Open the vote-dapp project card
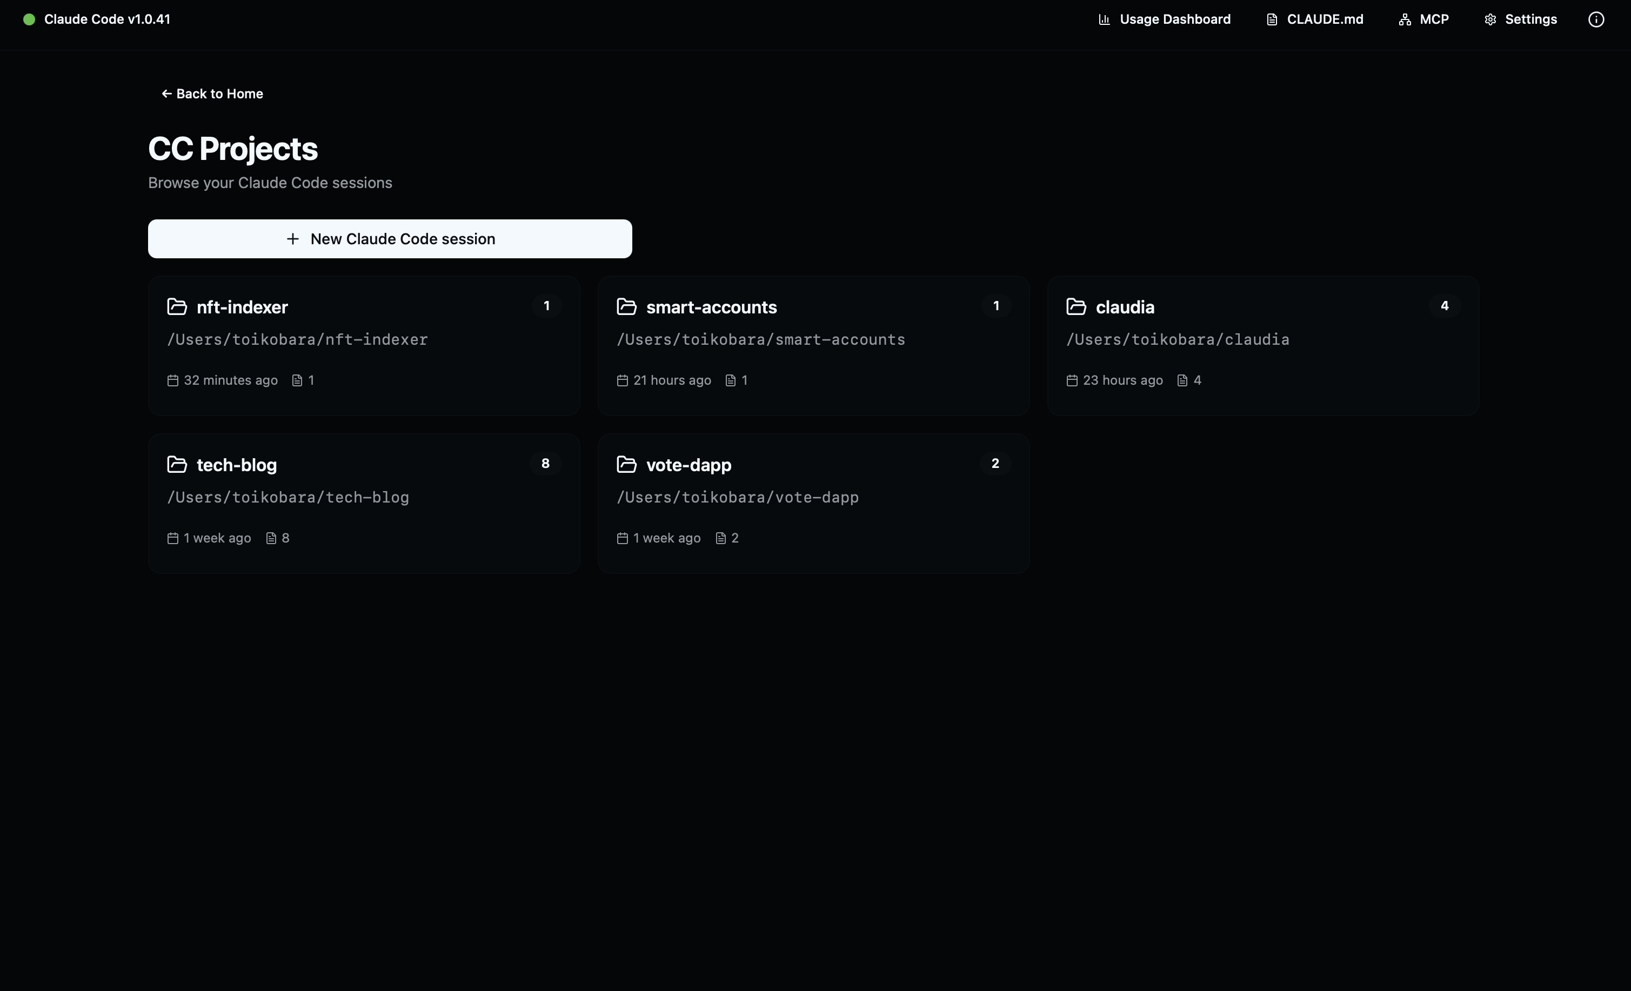 pos(813,503)
